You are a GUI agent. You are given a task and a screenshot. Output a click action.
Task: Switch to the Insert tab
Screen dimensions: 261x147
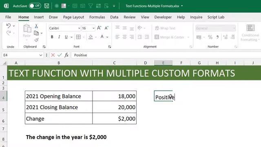[x=39, y=17]
